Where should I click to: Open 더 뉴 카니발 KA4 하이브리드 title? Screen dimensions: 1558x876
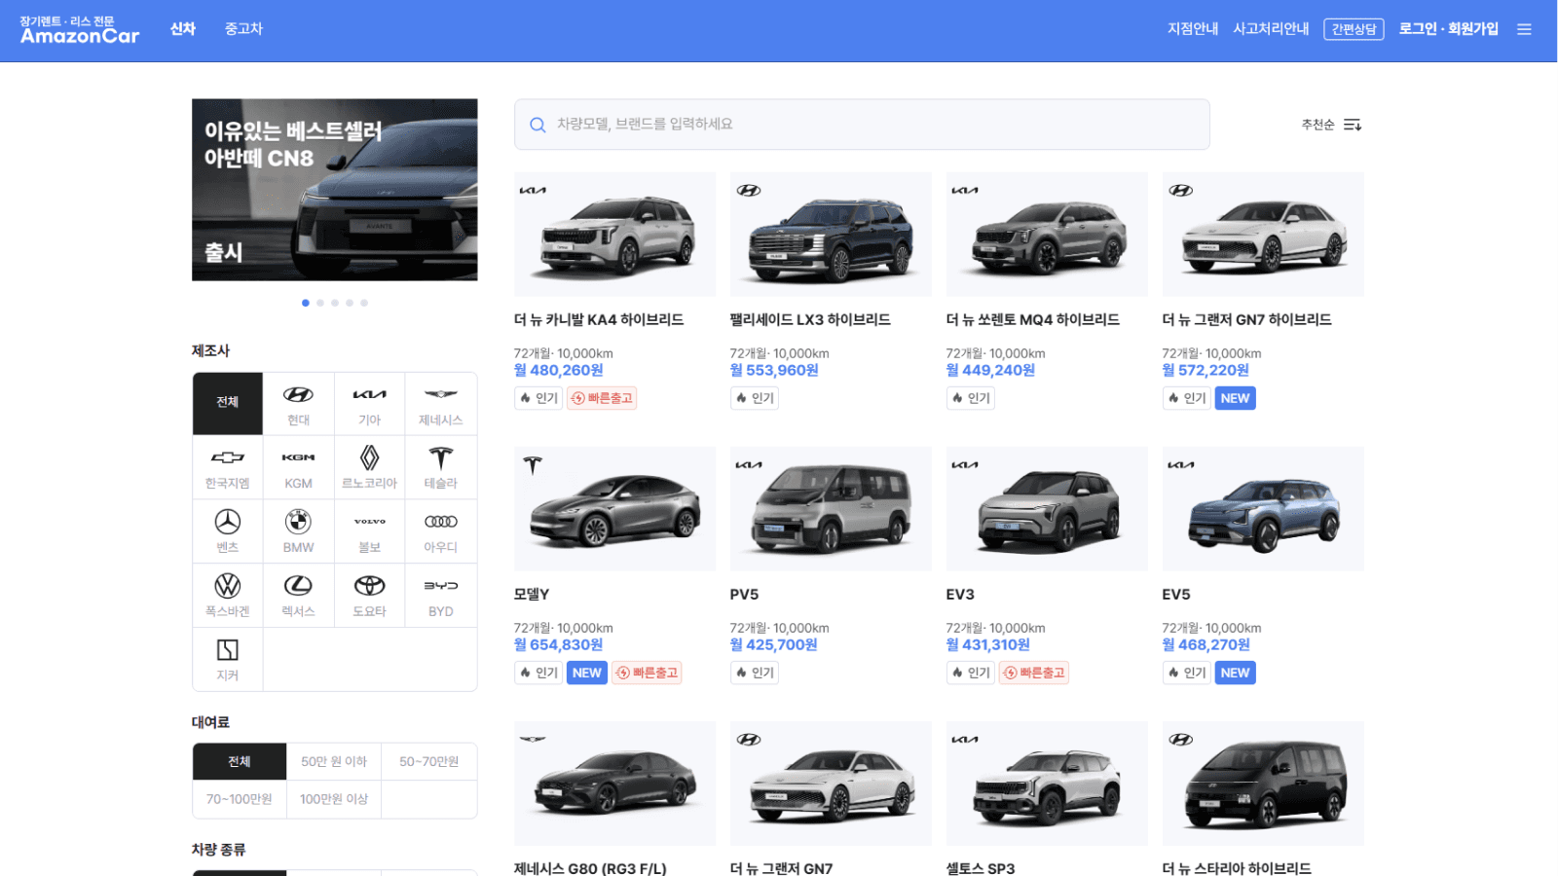click(599, 319)
